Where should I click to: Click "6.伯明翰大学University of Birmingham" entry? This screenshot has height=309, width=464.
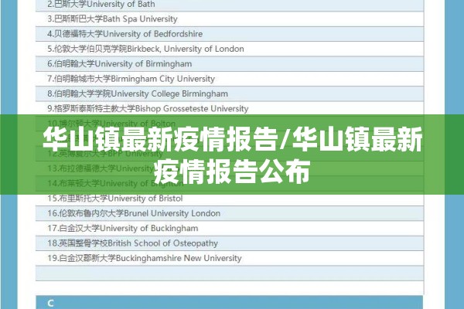point(230,64)
